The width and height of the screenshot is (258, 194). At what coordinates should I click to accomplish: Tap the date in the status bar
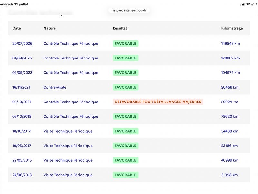point(14,4)
